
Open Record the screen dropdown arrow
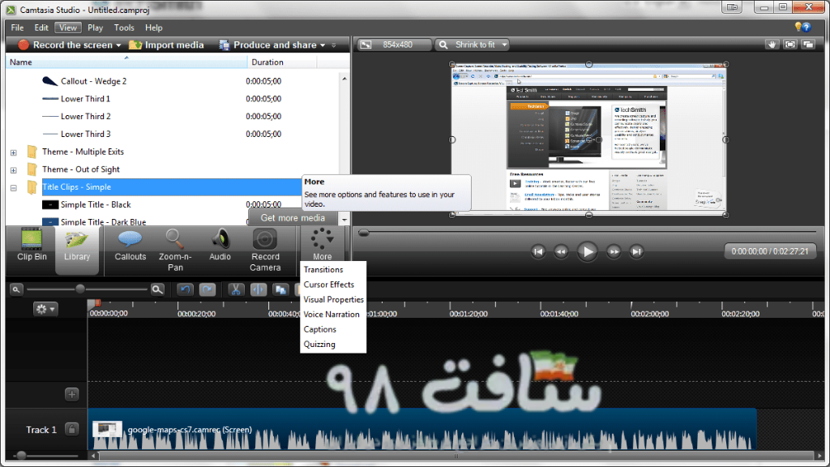118,45
